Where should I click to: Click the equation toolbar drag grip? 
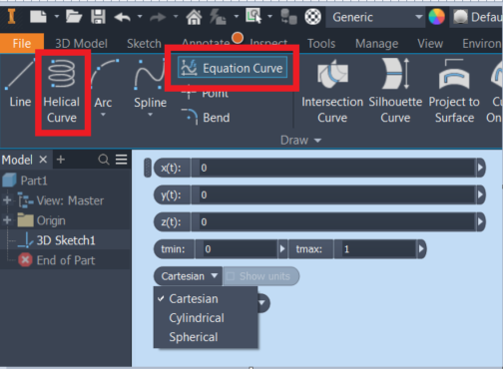[148, 168]
